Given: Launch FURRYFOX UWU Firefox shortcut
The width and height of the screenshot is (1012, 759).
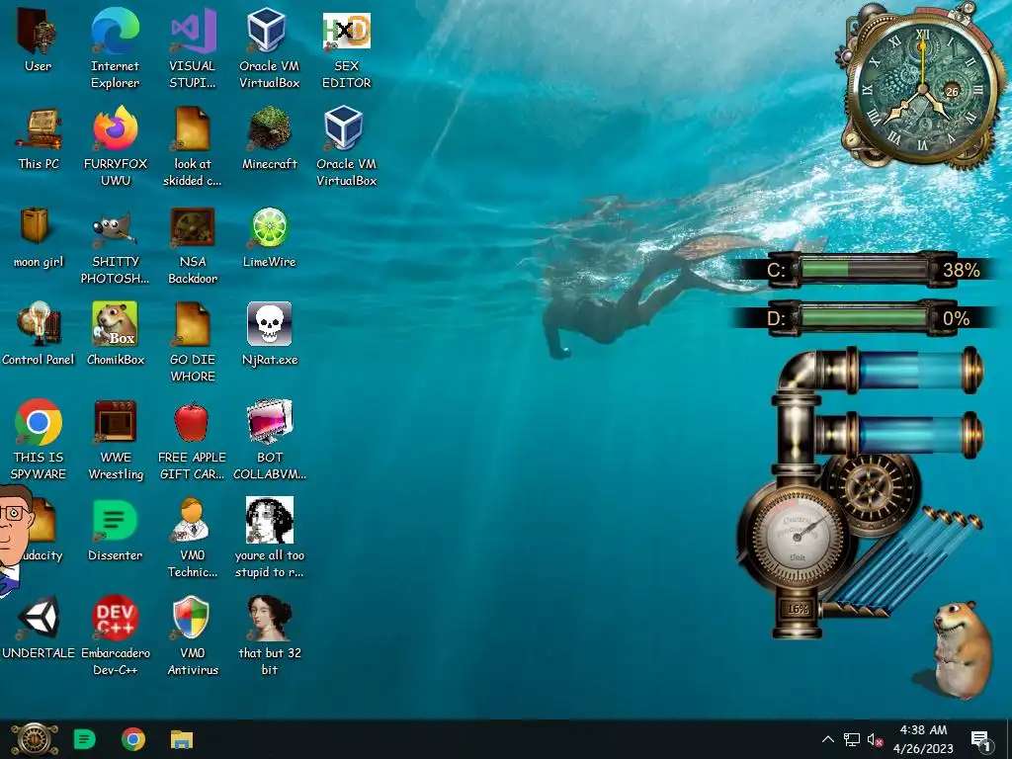Looking at the screenshot, I should point(116,146).
